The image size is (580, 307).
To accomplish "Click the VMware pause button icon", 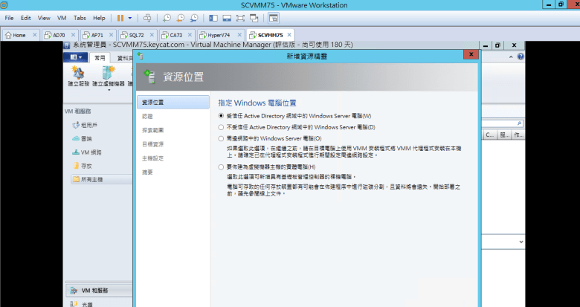I will click(120, 16).
